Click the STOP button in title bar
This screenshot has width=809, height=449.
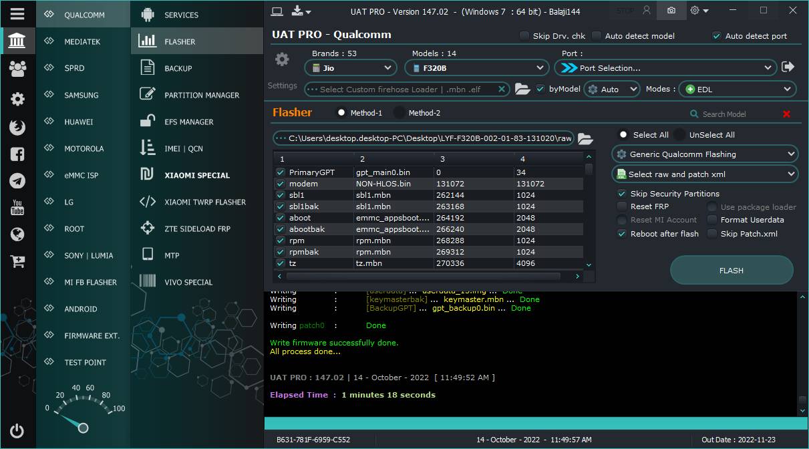(x=625, y=11)
